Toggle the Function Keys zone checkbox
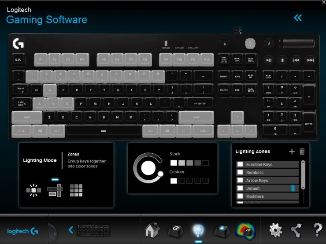Image resolution: width=326 pixels, height=244 pixels. (x=240, y=164)
